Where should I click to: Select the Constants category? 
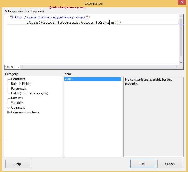click(18, 79)
